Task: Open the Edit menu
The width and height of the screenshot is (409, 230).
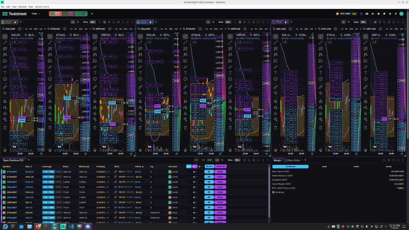Action: point(8,6)
